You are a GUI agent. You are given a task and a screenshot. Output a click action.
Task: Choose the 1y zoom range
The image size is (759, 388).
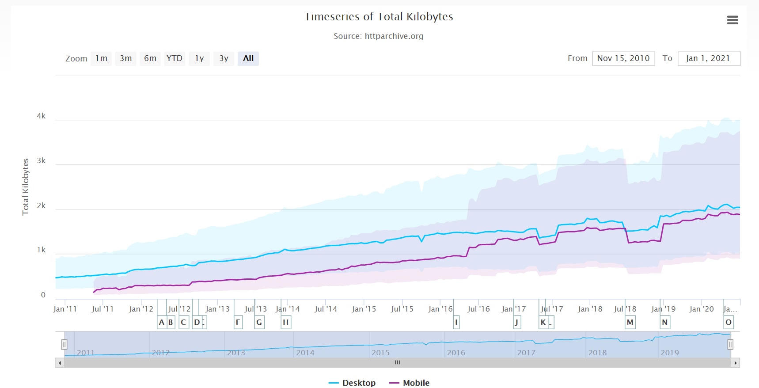pos(199,58)
